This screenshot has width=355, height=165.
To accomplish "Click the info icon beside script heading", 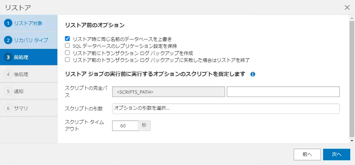I will pyautogui.click(x=253, y=74).
